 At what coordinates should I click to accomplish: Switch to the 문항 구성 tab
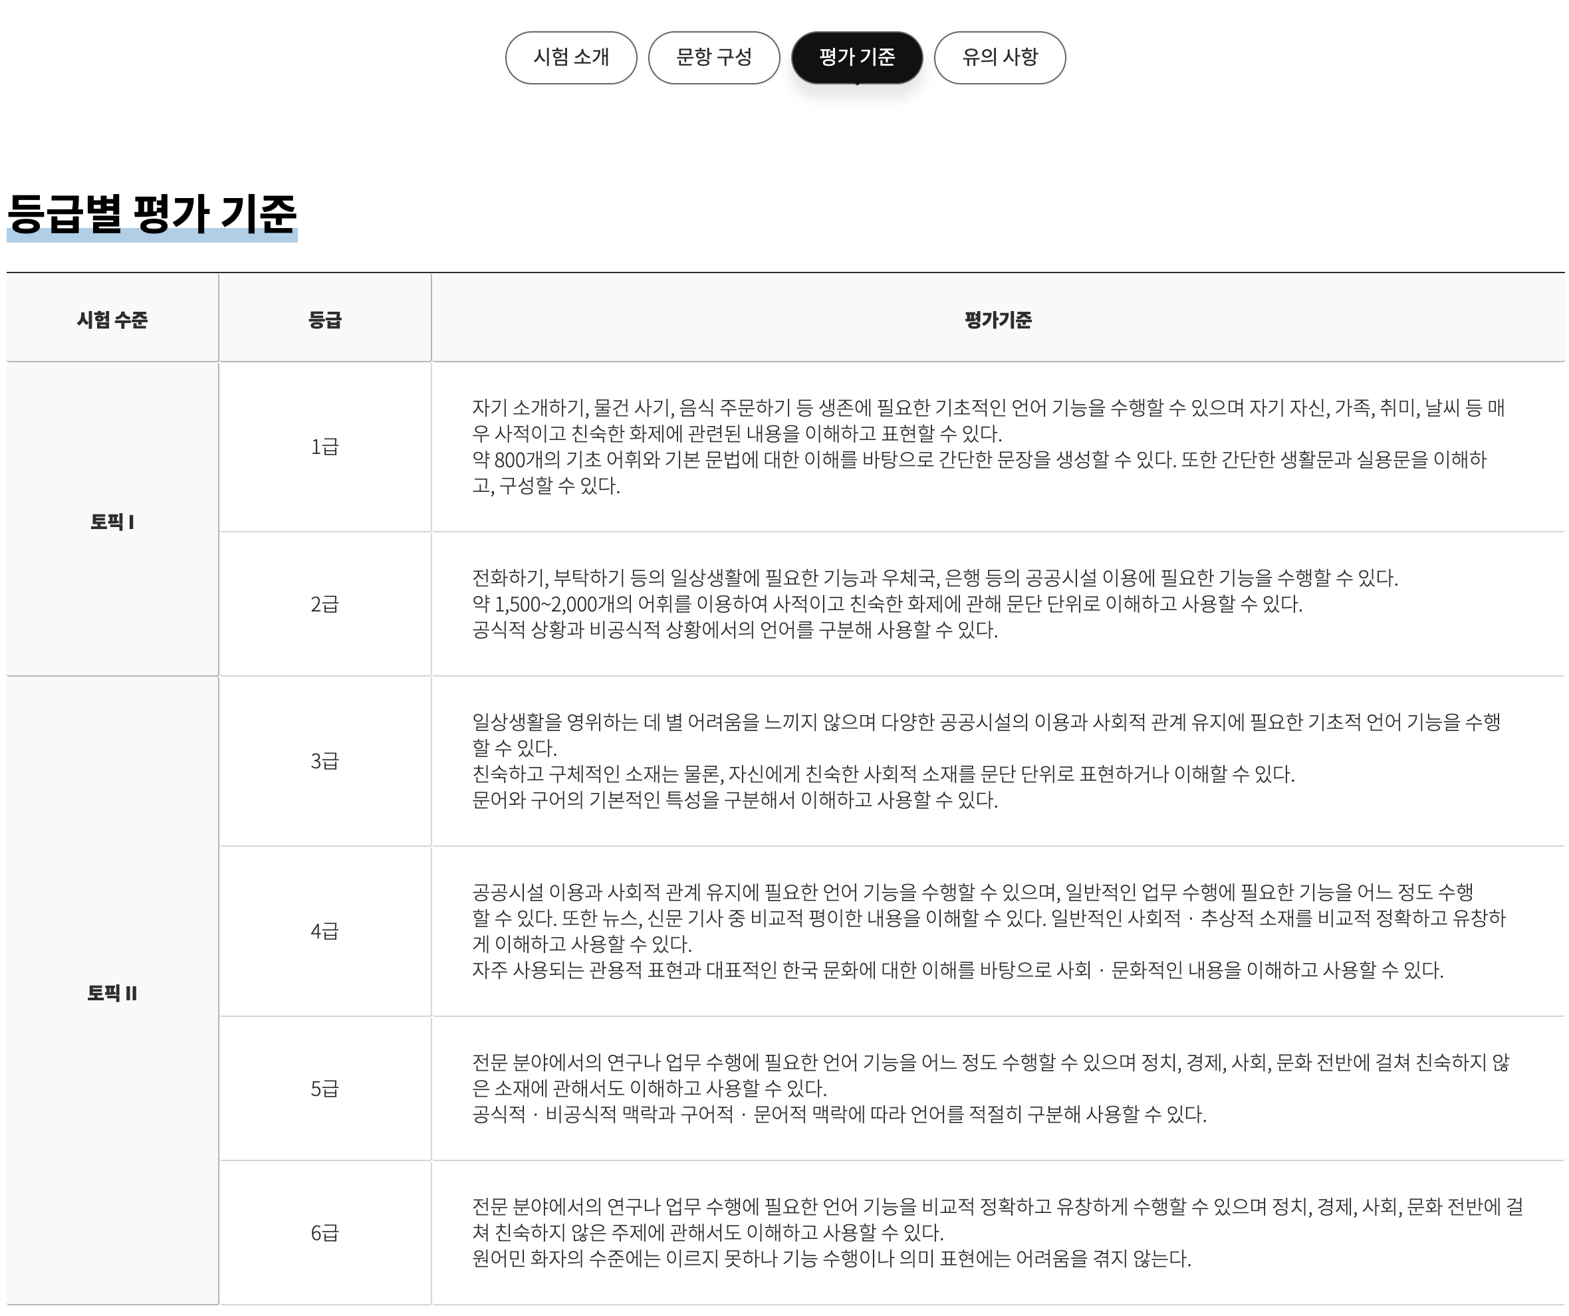[x=713, y=58]
